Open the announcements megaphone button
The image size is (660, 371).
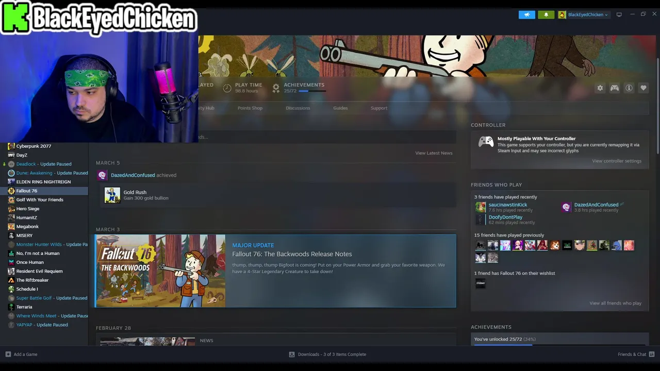click(527, 14)
